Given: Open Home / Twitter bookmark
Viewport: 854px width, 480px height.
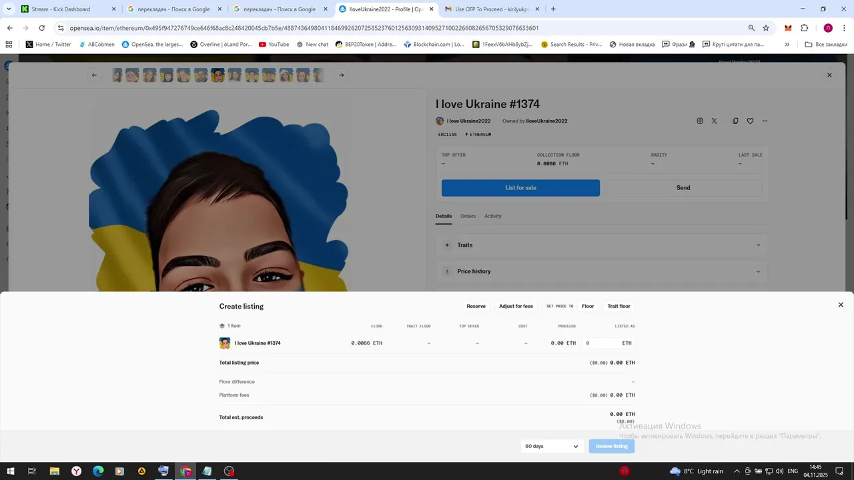Looking at the screenshot, I should pyautogui.click(x=48, y=45).
